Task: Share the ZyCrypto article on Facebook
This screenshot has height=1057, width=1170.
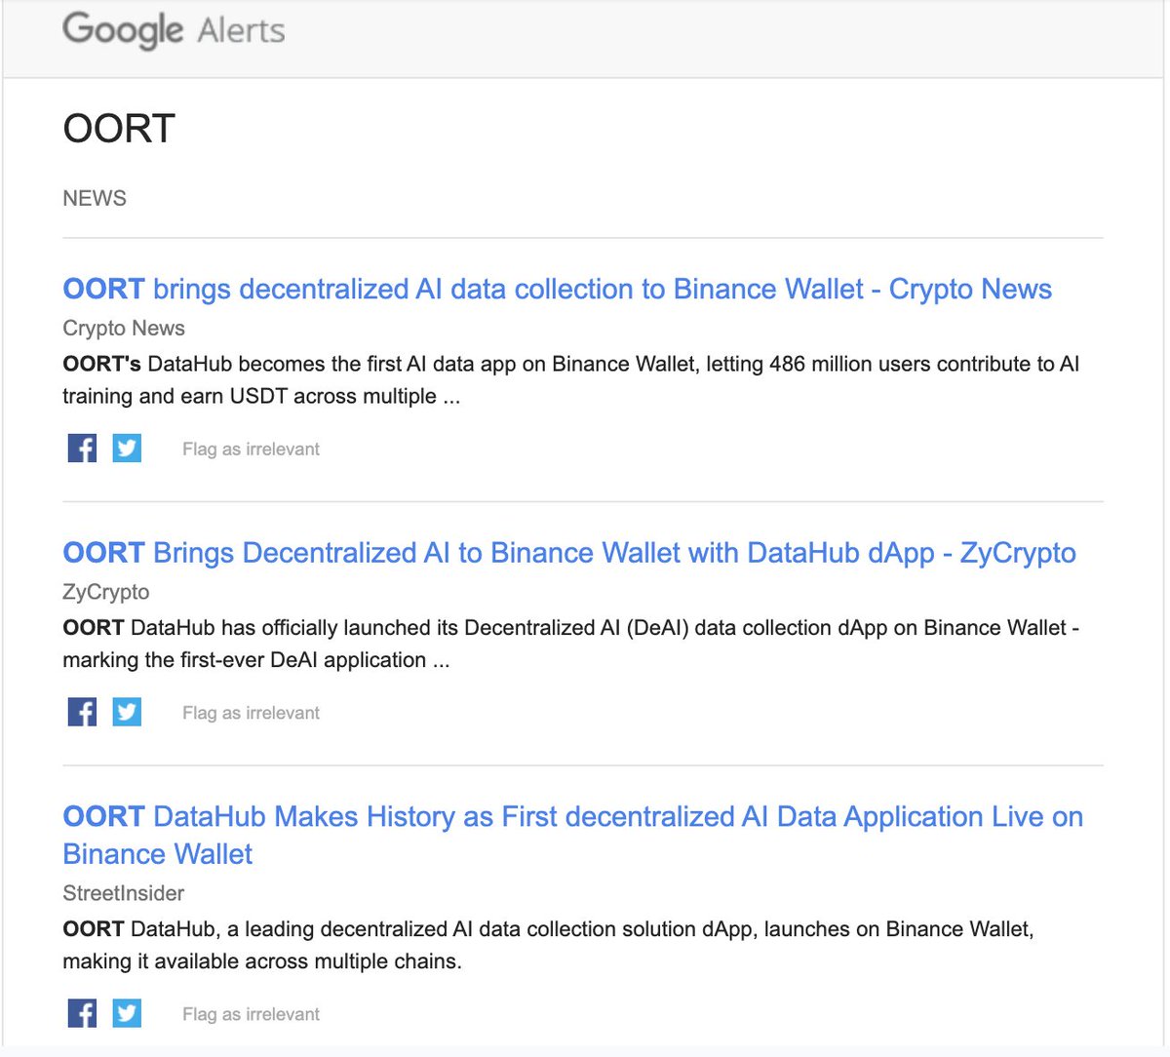Action: click(82, 712)
